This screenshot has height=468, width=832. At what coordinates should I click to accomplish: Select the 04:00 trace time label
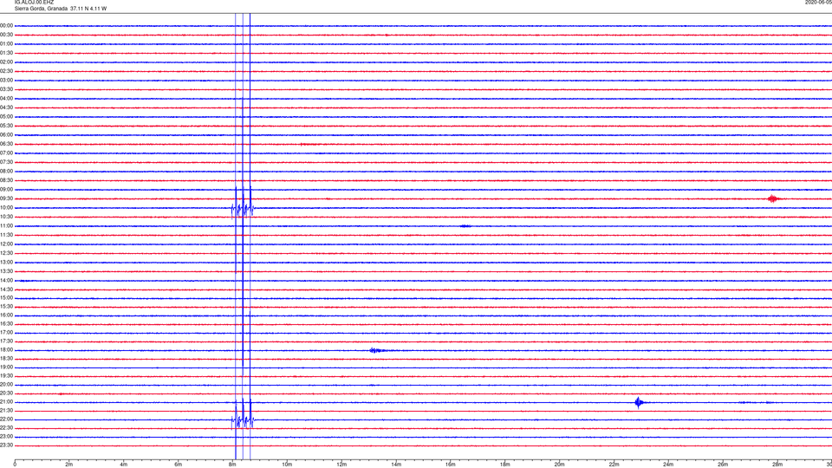tap(6, 99)
